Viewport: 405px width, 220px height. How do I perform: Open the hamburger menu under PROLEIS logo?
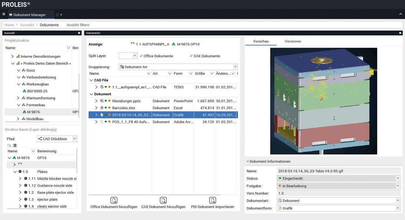coord(4,14)
